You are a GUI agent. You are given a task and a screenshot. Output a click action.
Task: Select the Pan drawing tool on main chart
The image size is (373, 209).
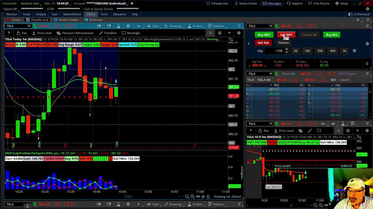tap(22, 33)
